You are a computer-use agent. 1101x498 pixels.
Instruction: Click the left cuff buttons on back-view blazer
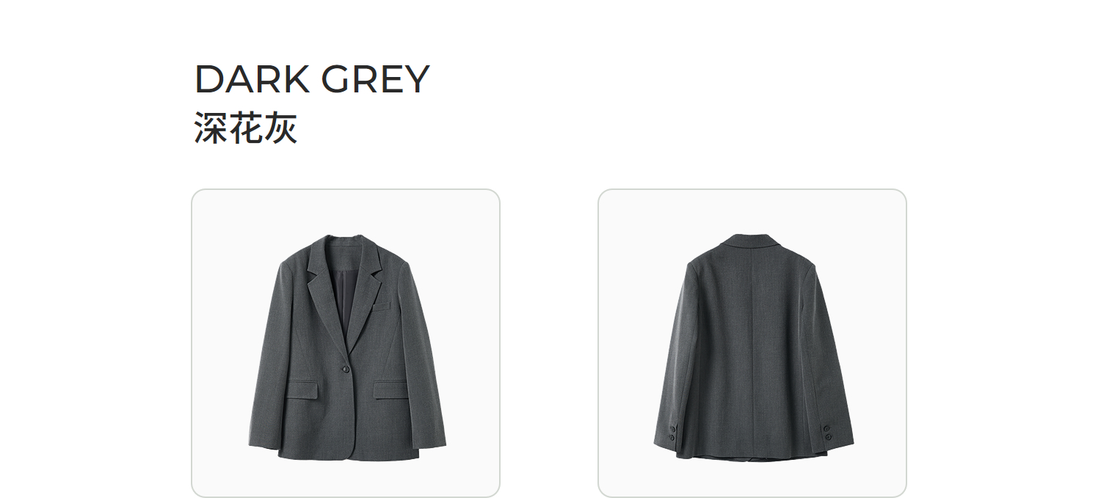click(x=672, y=433)
